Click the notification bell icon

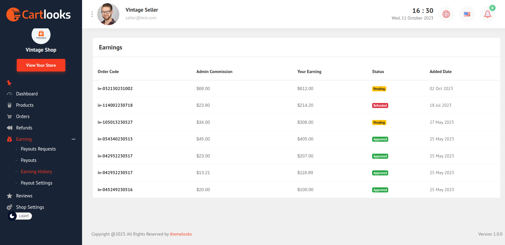[x=487, y=14]
